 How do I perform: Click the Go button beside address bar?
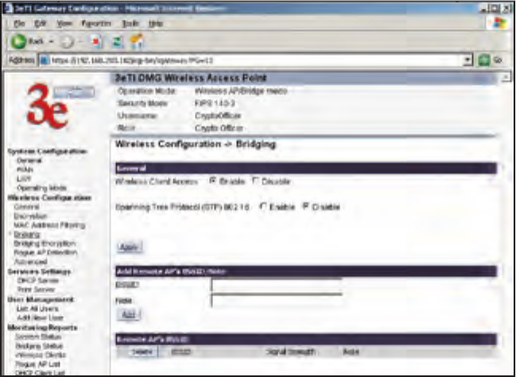pyautogui.click(x=491, y=61)
